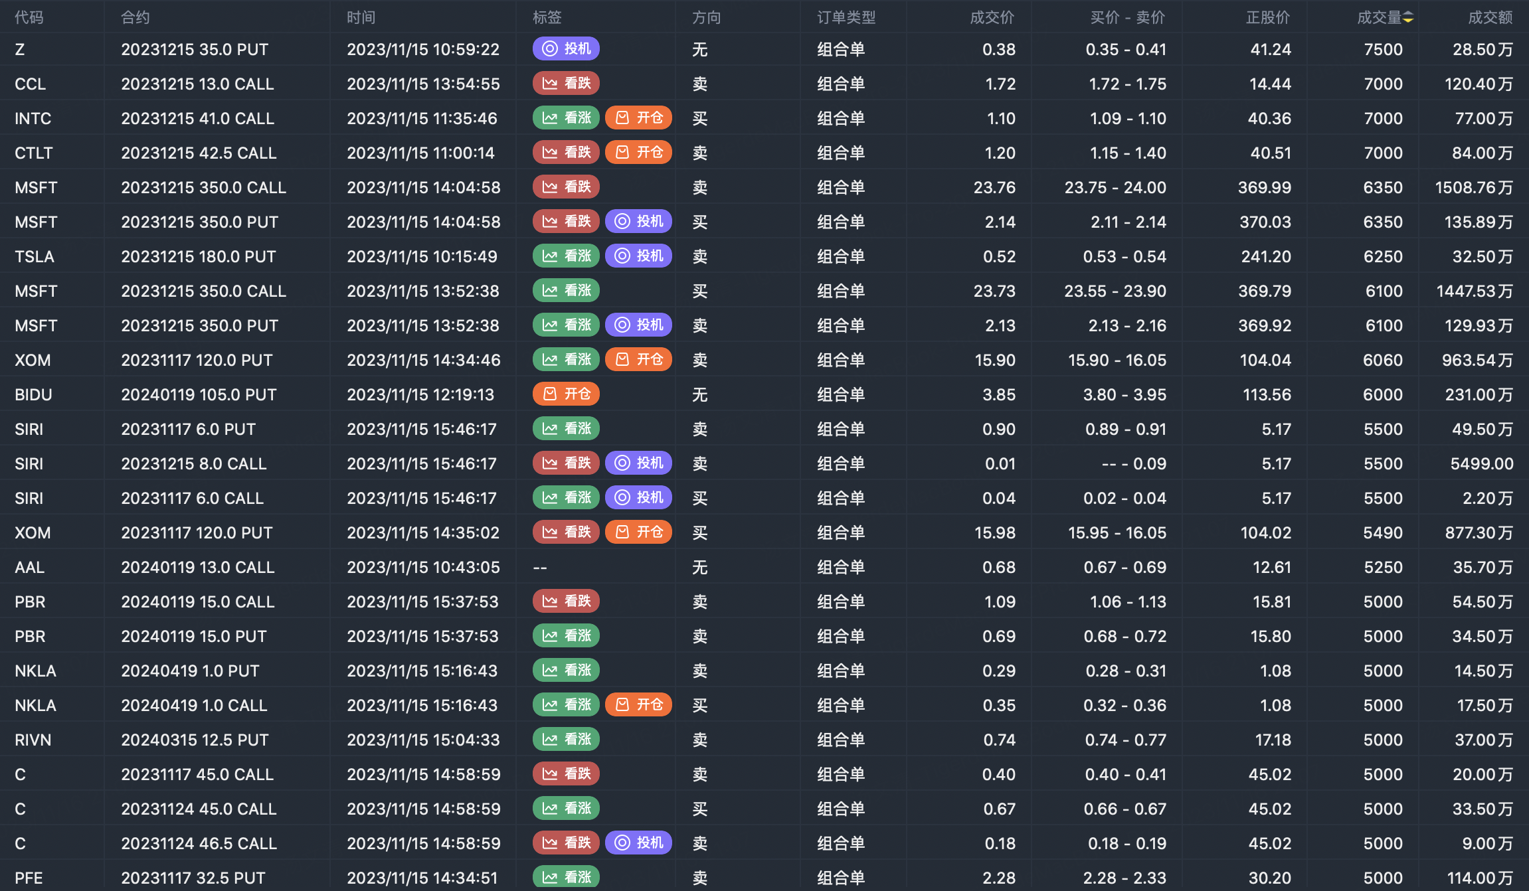Select XOM 20231117 120.0 PUT 14:34:46 contract
Image resolution: width=1529 pixels, height=891 pixels.
pos(197,361)
